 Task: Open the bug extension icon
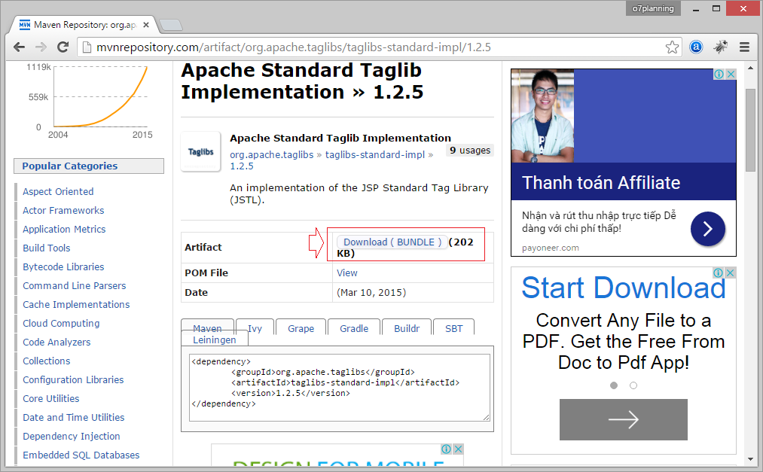click(x=721, y=47)
